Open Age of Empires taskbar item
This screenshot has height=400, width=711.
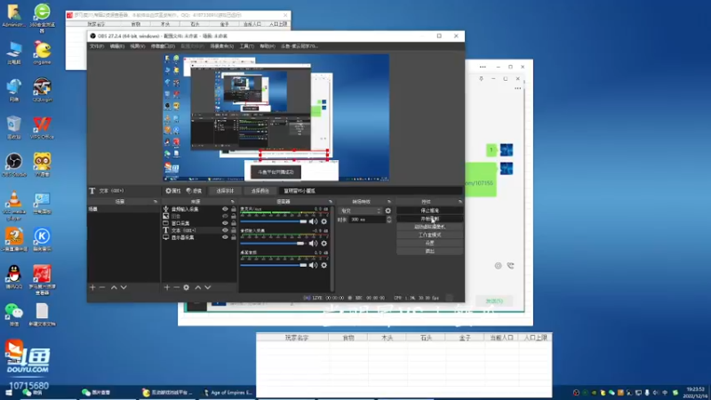(x=228, y=392)
